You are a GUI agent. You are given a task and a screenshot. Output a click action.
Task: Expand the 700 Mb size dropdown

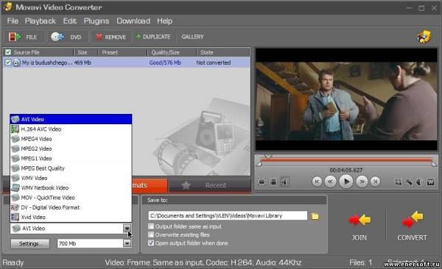[x=127, y=243]
